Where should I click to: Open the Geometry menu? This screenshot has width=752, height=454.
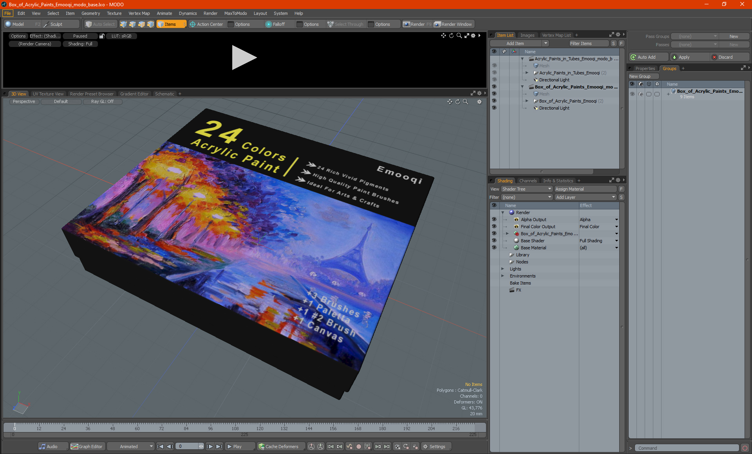90,13
